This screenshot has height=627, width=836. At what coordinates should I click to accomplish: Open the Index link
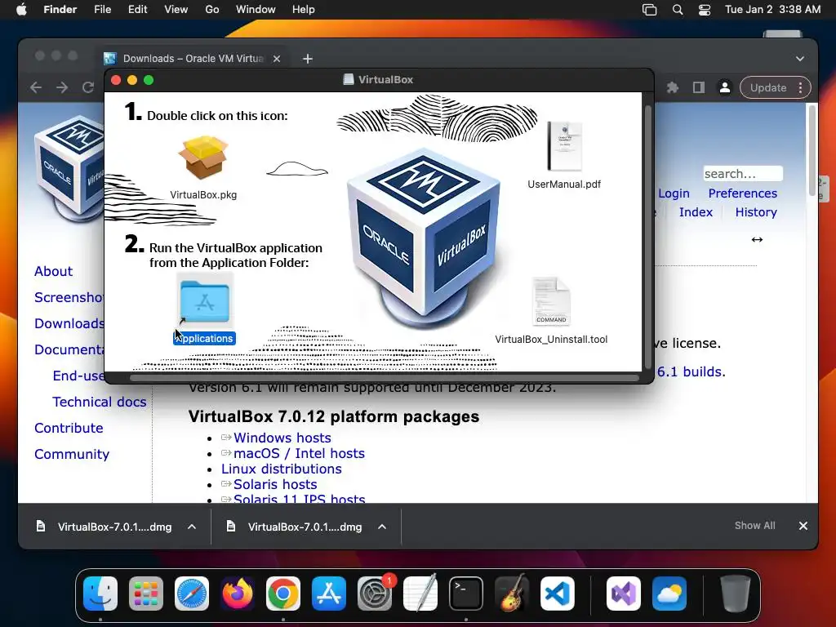pyautogui.click(x=696, y=212)
